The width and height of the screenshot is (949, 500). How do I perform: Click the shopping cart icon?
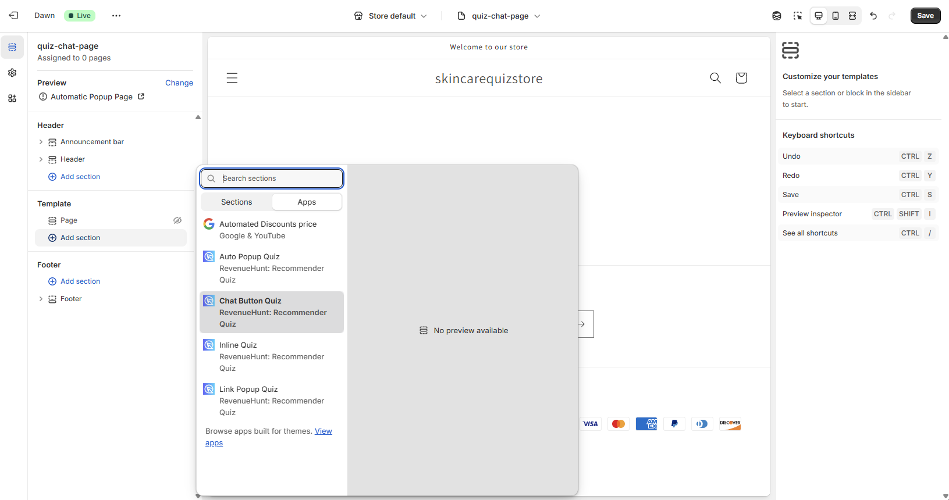click(x=741, y=78)
